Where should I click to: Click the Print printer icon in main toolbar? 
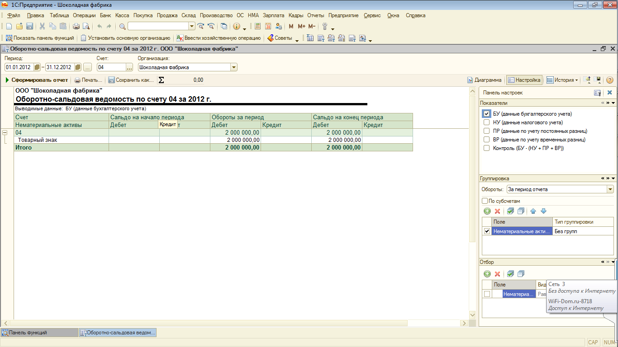76,26
